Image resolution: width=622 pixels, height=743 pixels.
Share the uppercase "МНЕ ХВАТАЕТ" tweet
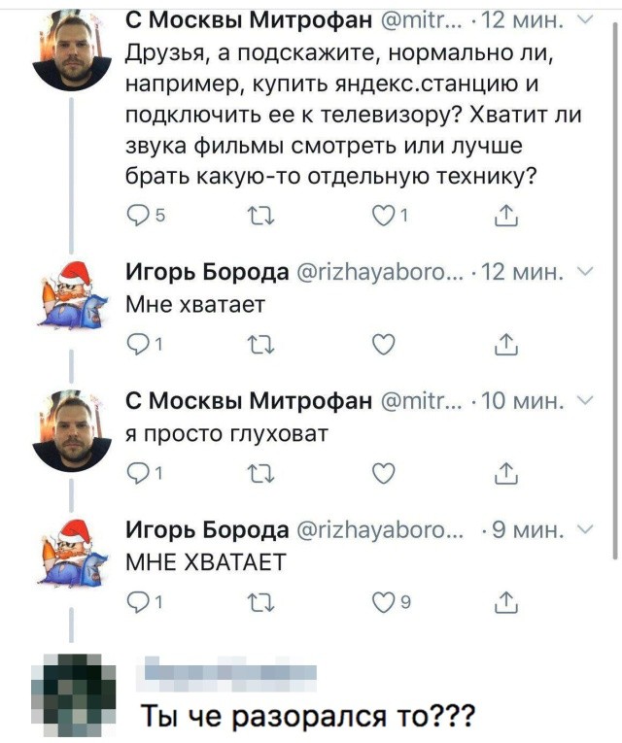coord(503,603)
